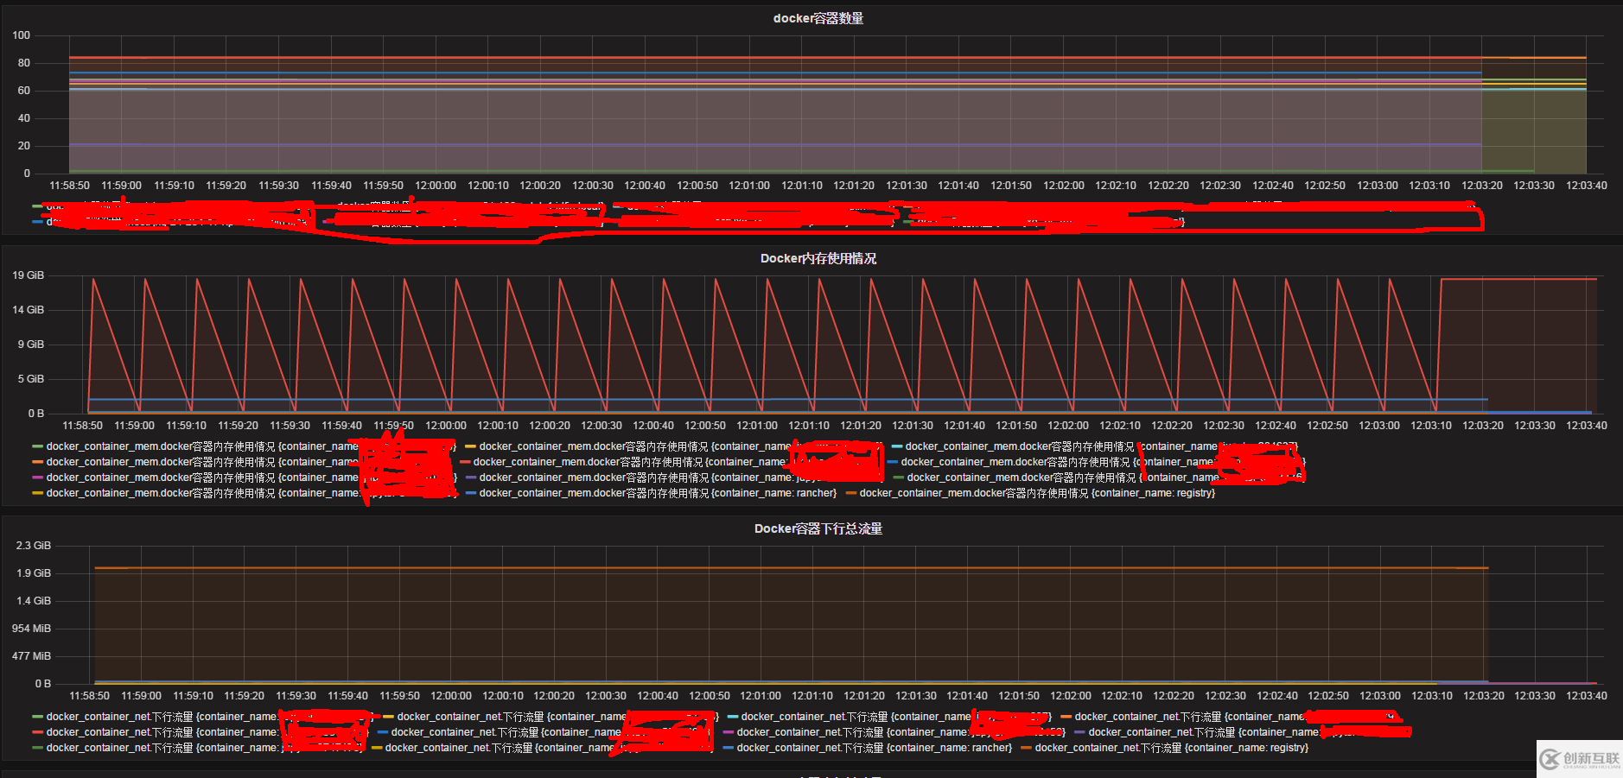Screen dimensions: 1623x778
Task: Open the Docker容器下行总流量 panel title menu
Action: pos(818,528)
